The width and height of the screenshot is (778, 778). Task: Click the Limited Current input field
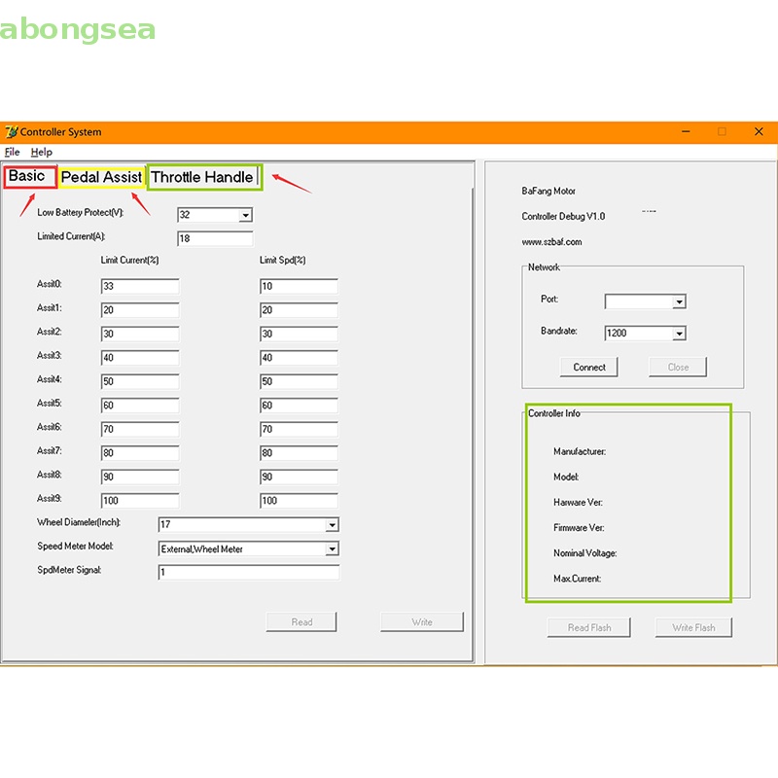coord(215,239)
